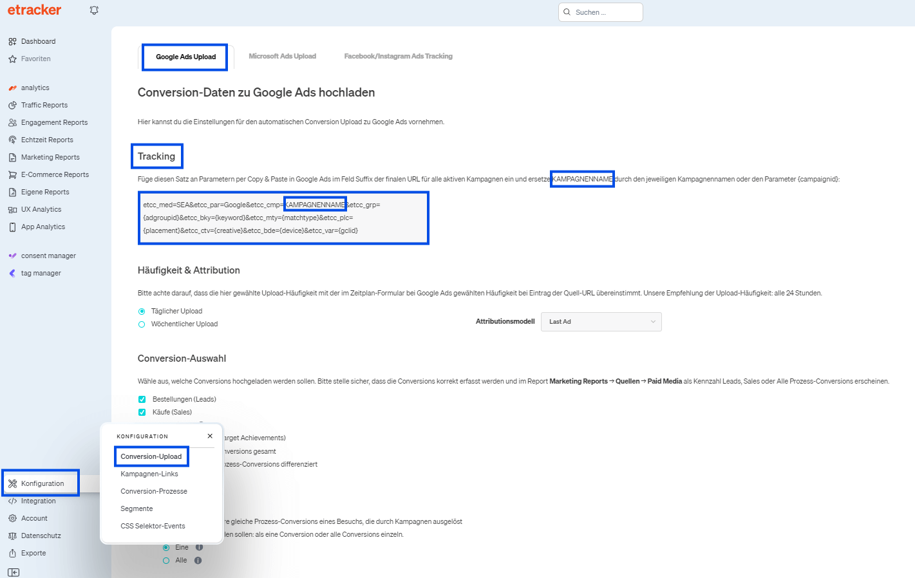Select Täglicher Upload radio button
Viewport: 915px width, 578px height.
pyautogui.click(x=142, y=311)
